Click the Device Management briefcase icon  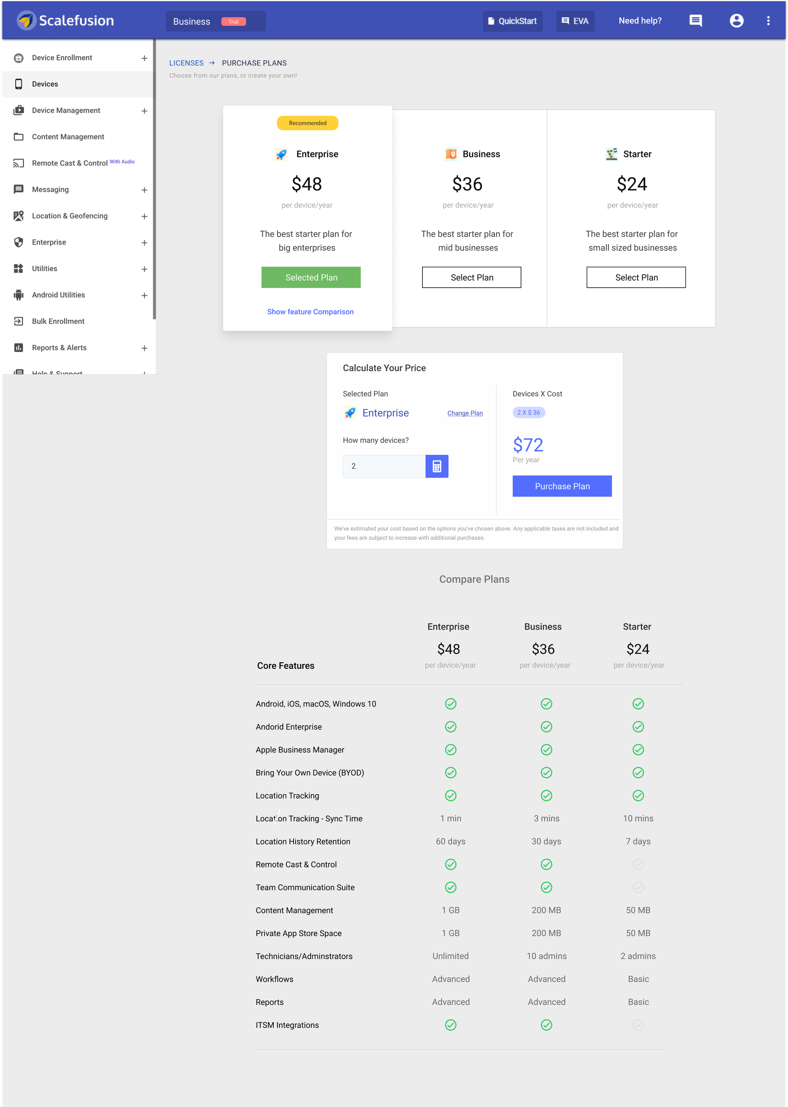[18, 110]
